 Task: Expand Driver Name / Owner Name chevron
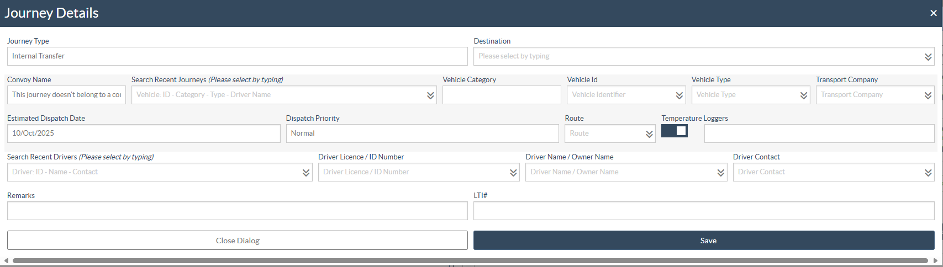point(720,173)
